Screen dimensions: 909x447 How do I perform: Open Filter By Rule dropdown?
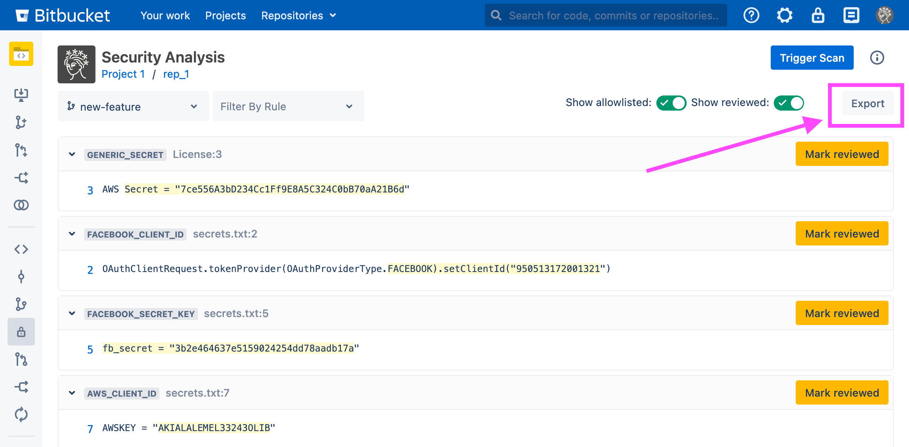pos(288,106)
